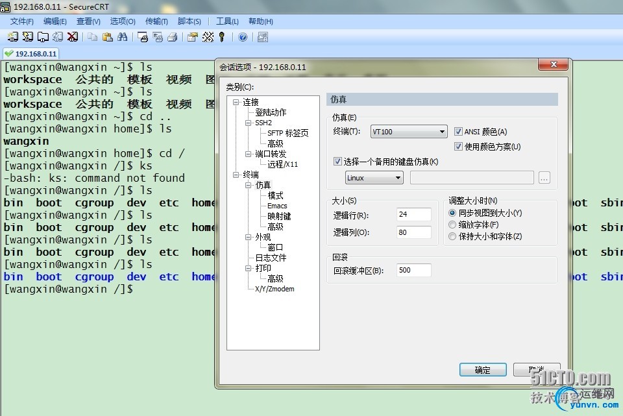Click the Connect in Tab icon
Screen dimensions: 623x416
[43, 37]
